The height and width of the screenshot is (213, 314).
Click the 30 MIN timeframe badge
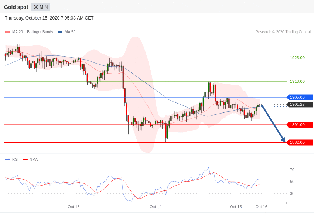(41, 7)
